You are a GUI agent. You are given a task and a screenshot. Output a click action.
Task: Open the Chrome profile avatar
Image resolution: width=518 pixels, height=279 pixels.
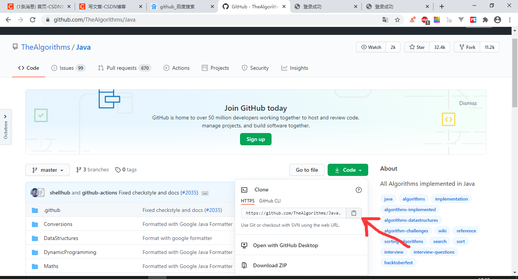pyautogui.click(x=498, y=20)
